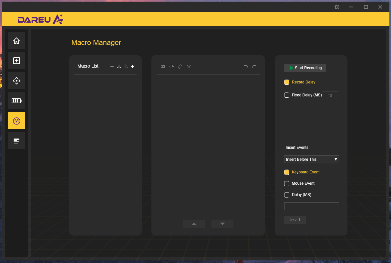391x263 pixels.
Task: Click the insert event input field
Action: (x=312, y=206)
